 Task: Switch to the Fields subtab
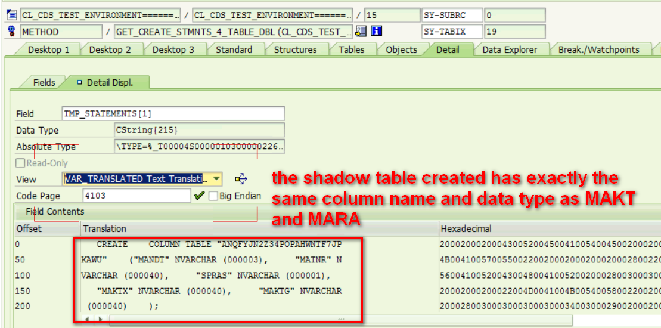pyautogui.click(x=44, y=83)
